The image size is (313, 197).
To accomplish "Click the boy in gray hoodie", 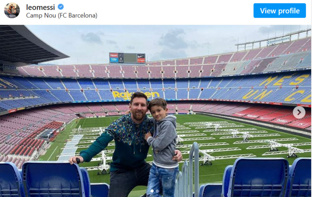I will 163,147.
